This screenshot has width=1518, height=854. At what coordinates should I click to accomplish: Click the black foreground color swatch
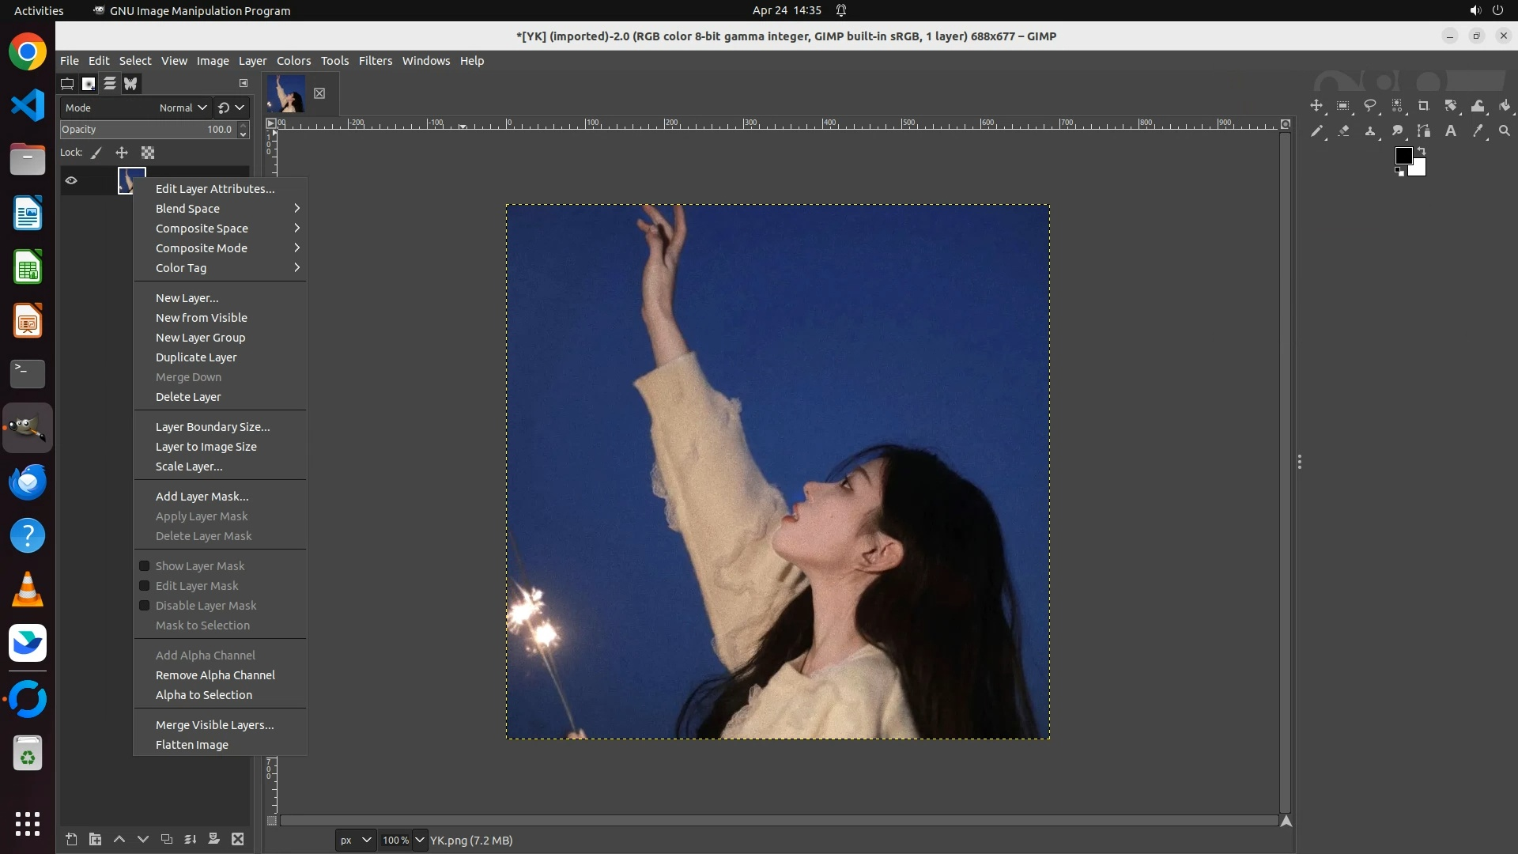(x=1403, y=155)
